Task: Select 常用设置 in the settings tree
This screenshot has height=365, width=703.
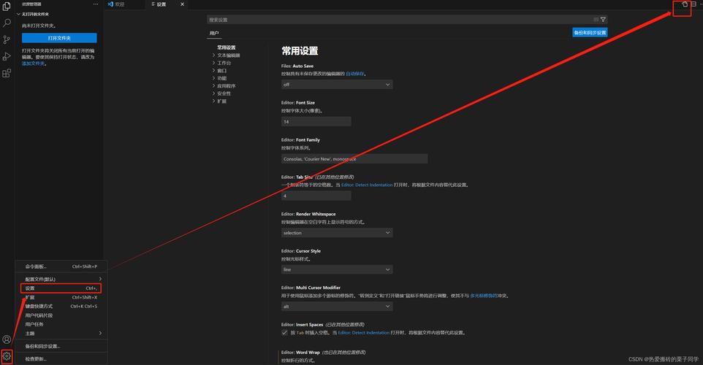Action: pos(227,47)
